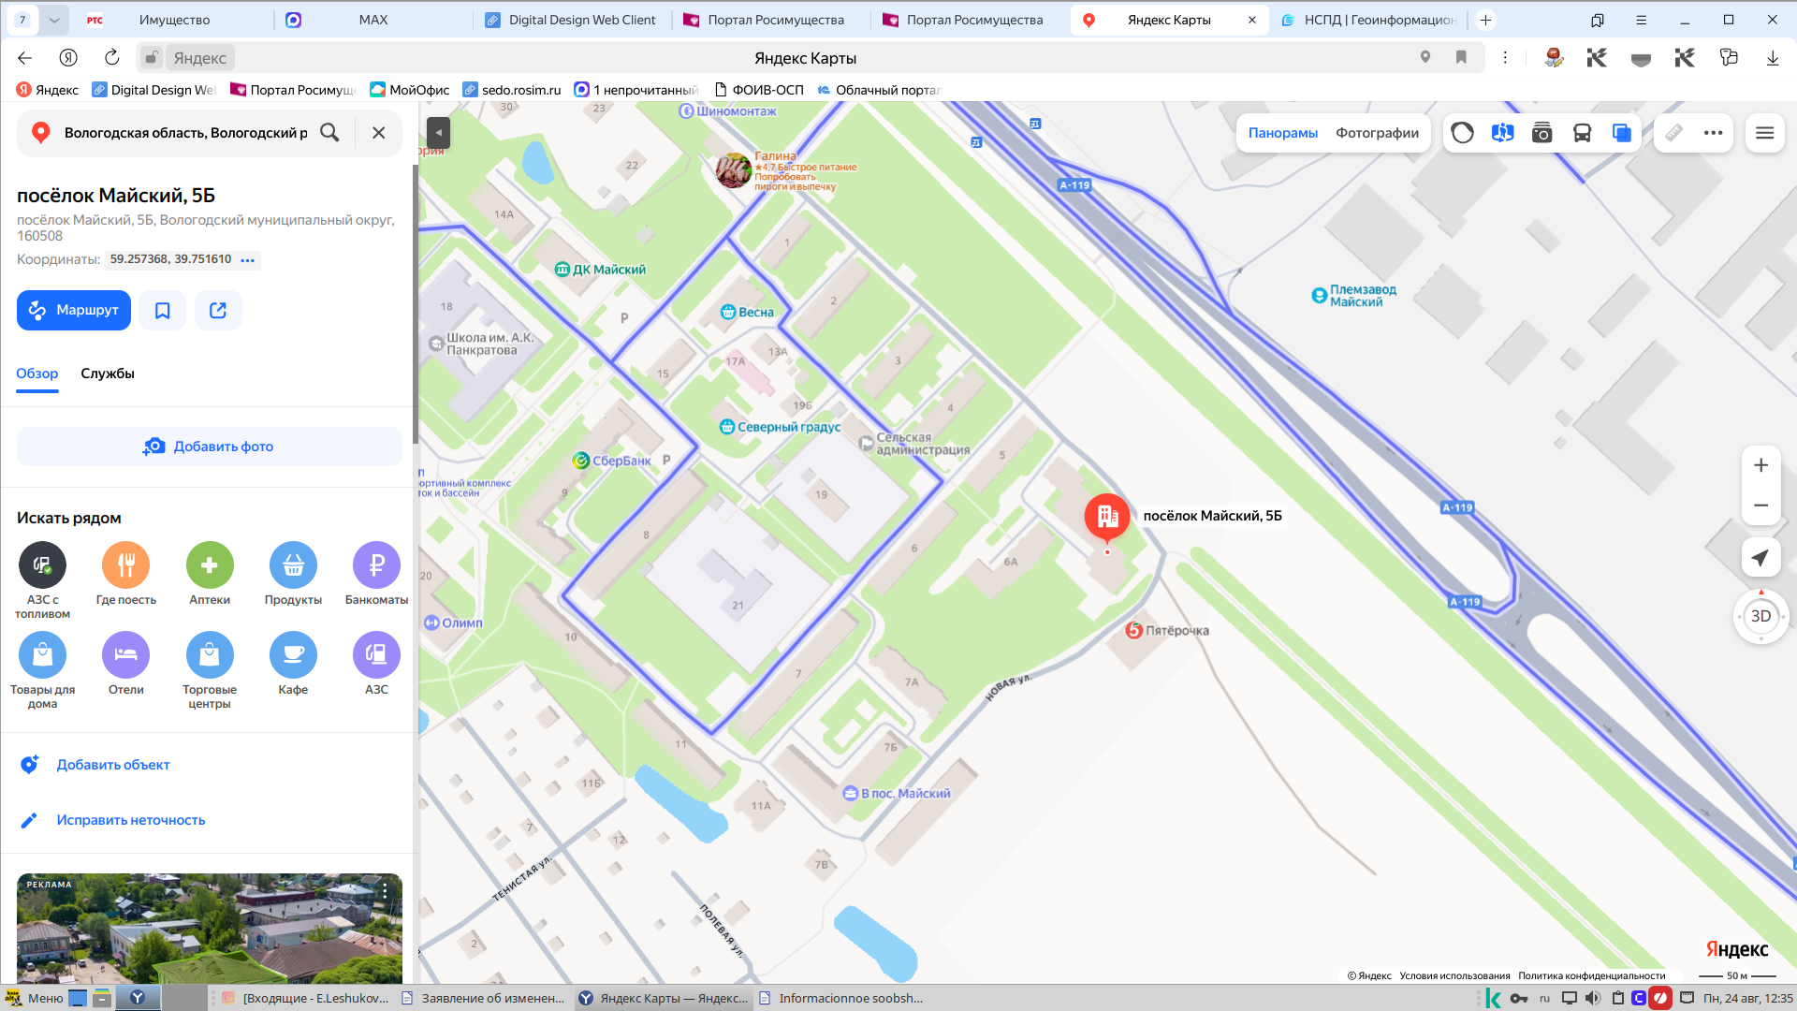Switch to the Обзор tab
Screen dimensions: 1797x1011
tap(37, 374)
